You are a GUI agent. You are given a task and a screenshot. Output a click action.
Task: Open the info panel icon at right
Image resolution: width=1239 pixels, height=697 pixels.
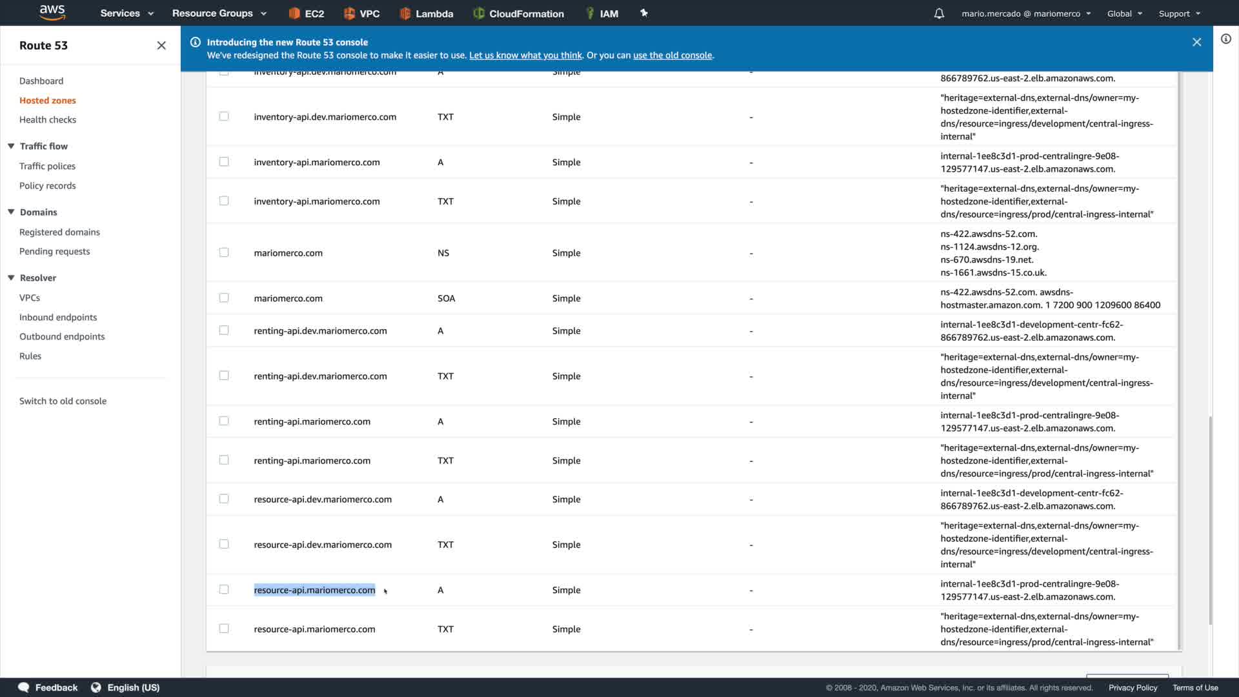click(1225, 39)
